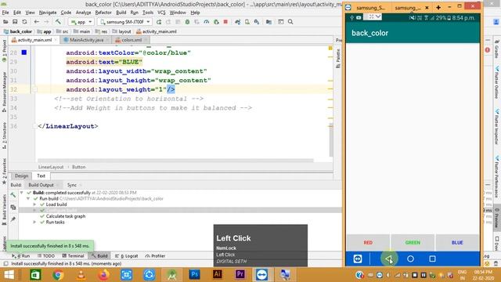501x282 pixels.
Task: Click the Open file toolbar icon
Action: point(5,22)
